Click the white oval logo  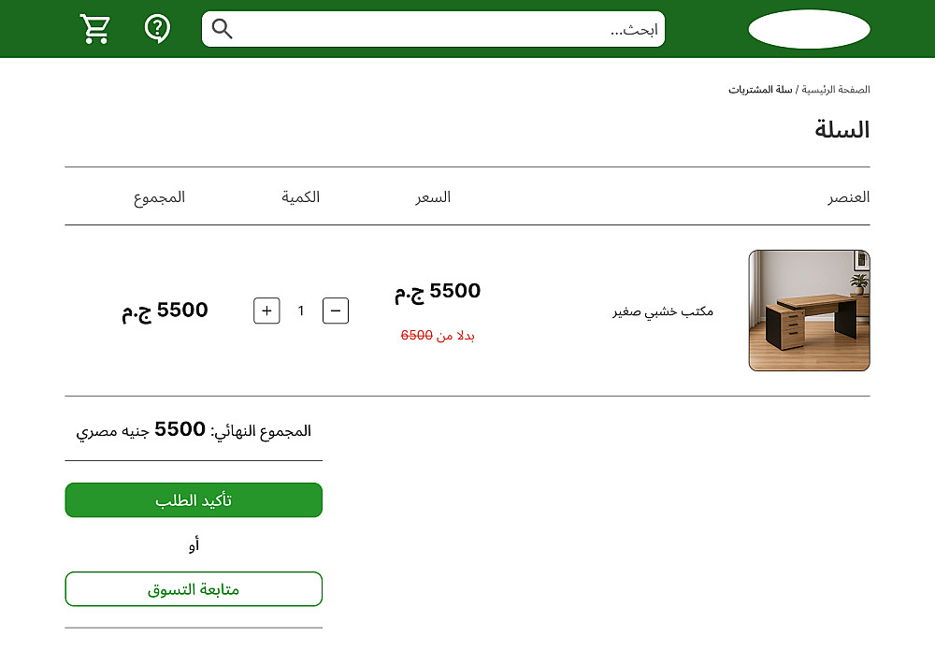point(809,29)
